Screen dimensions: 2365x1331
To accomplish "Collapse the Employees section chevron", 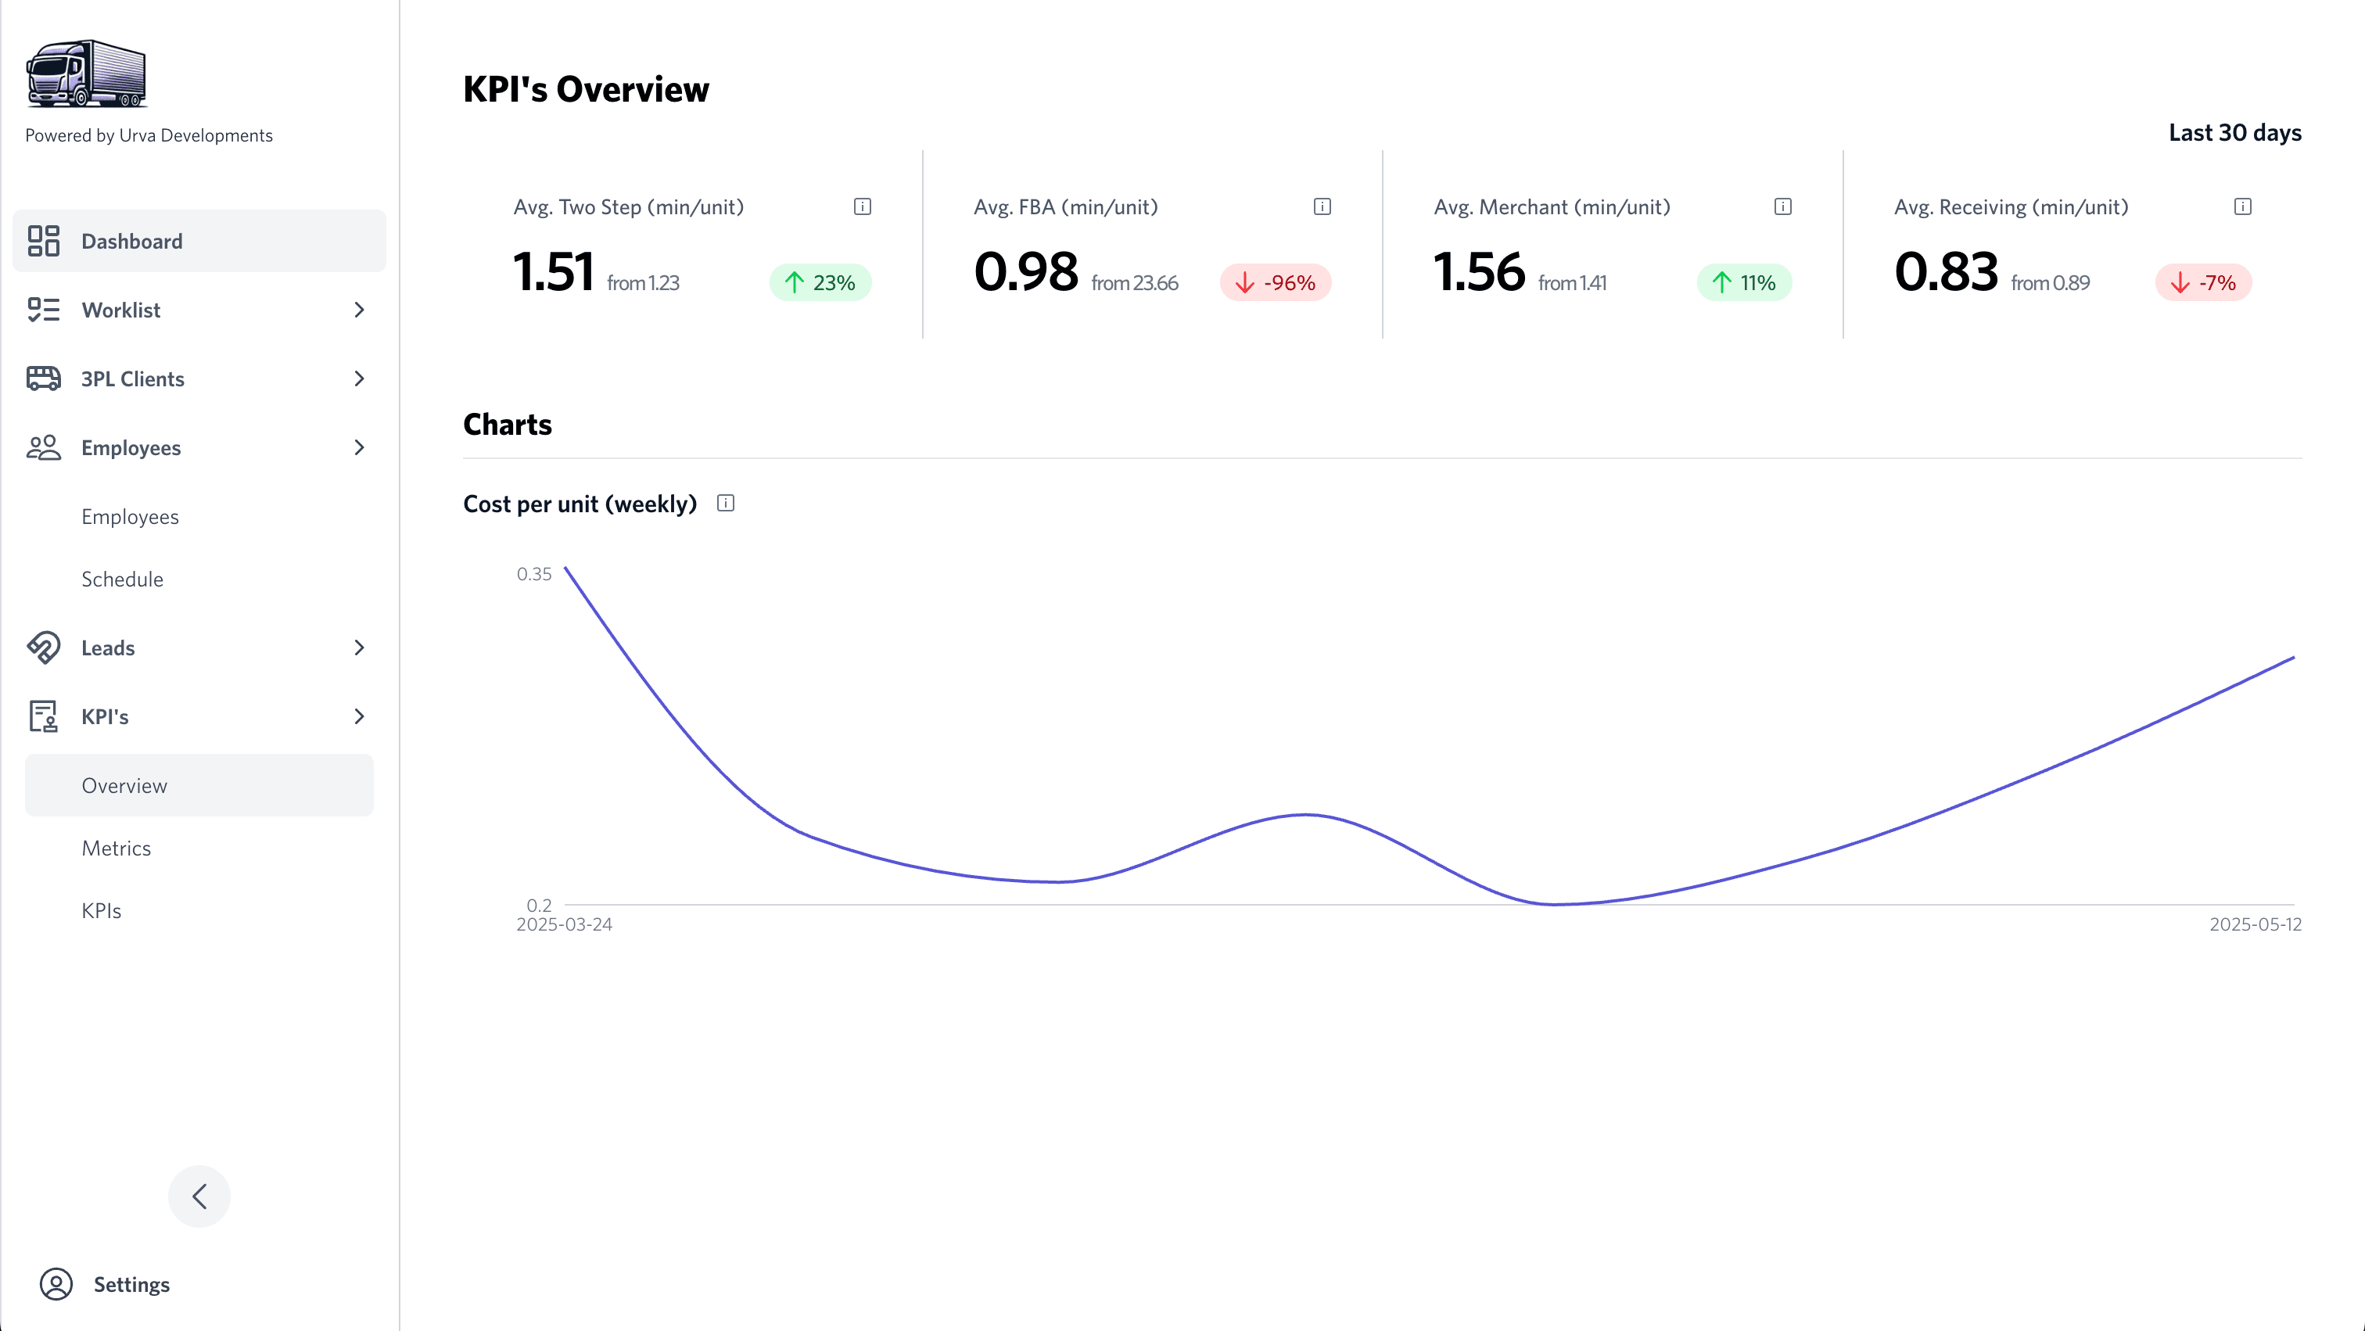I will [x=359, y=448].
